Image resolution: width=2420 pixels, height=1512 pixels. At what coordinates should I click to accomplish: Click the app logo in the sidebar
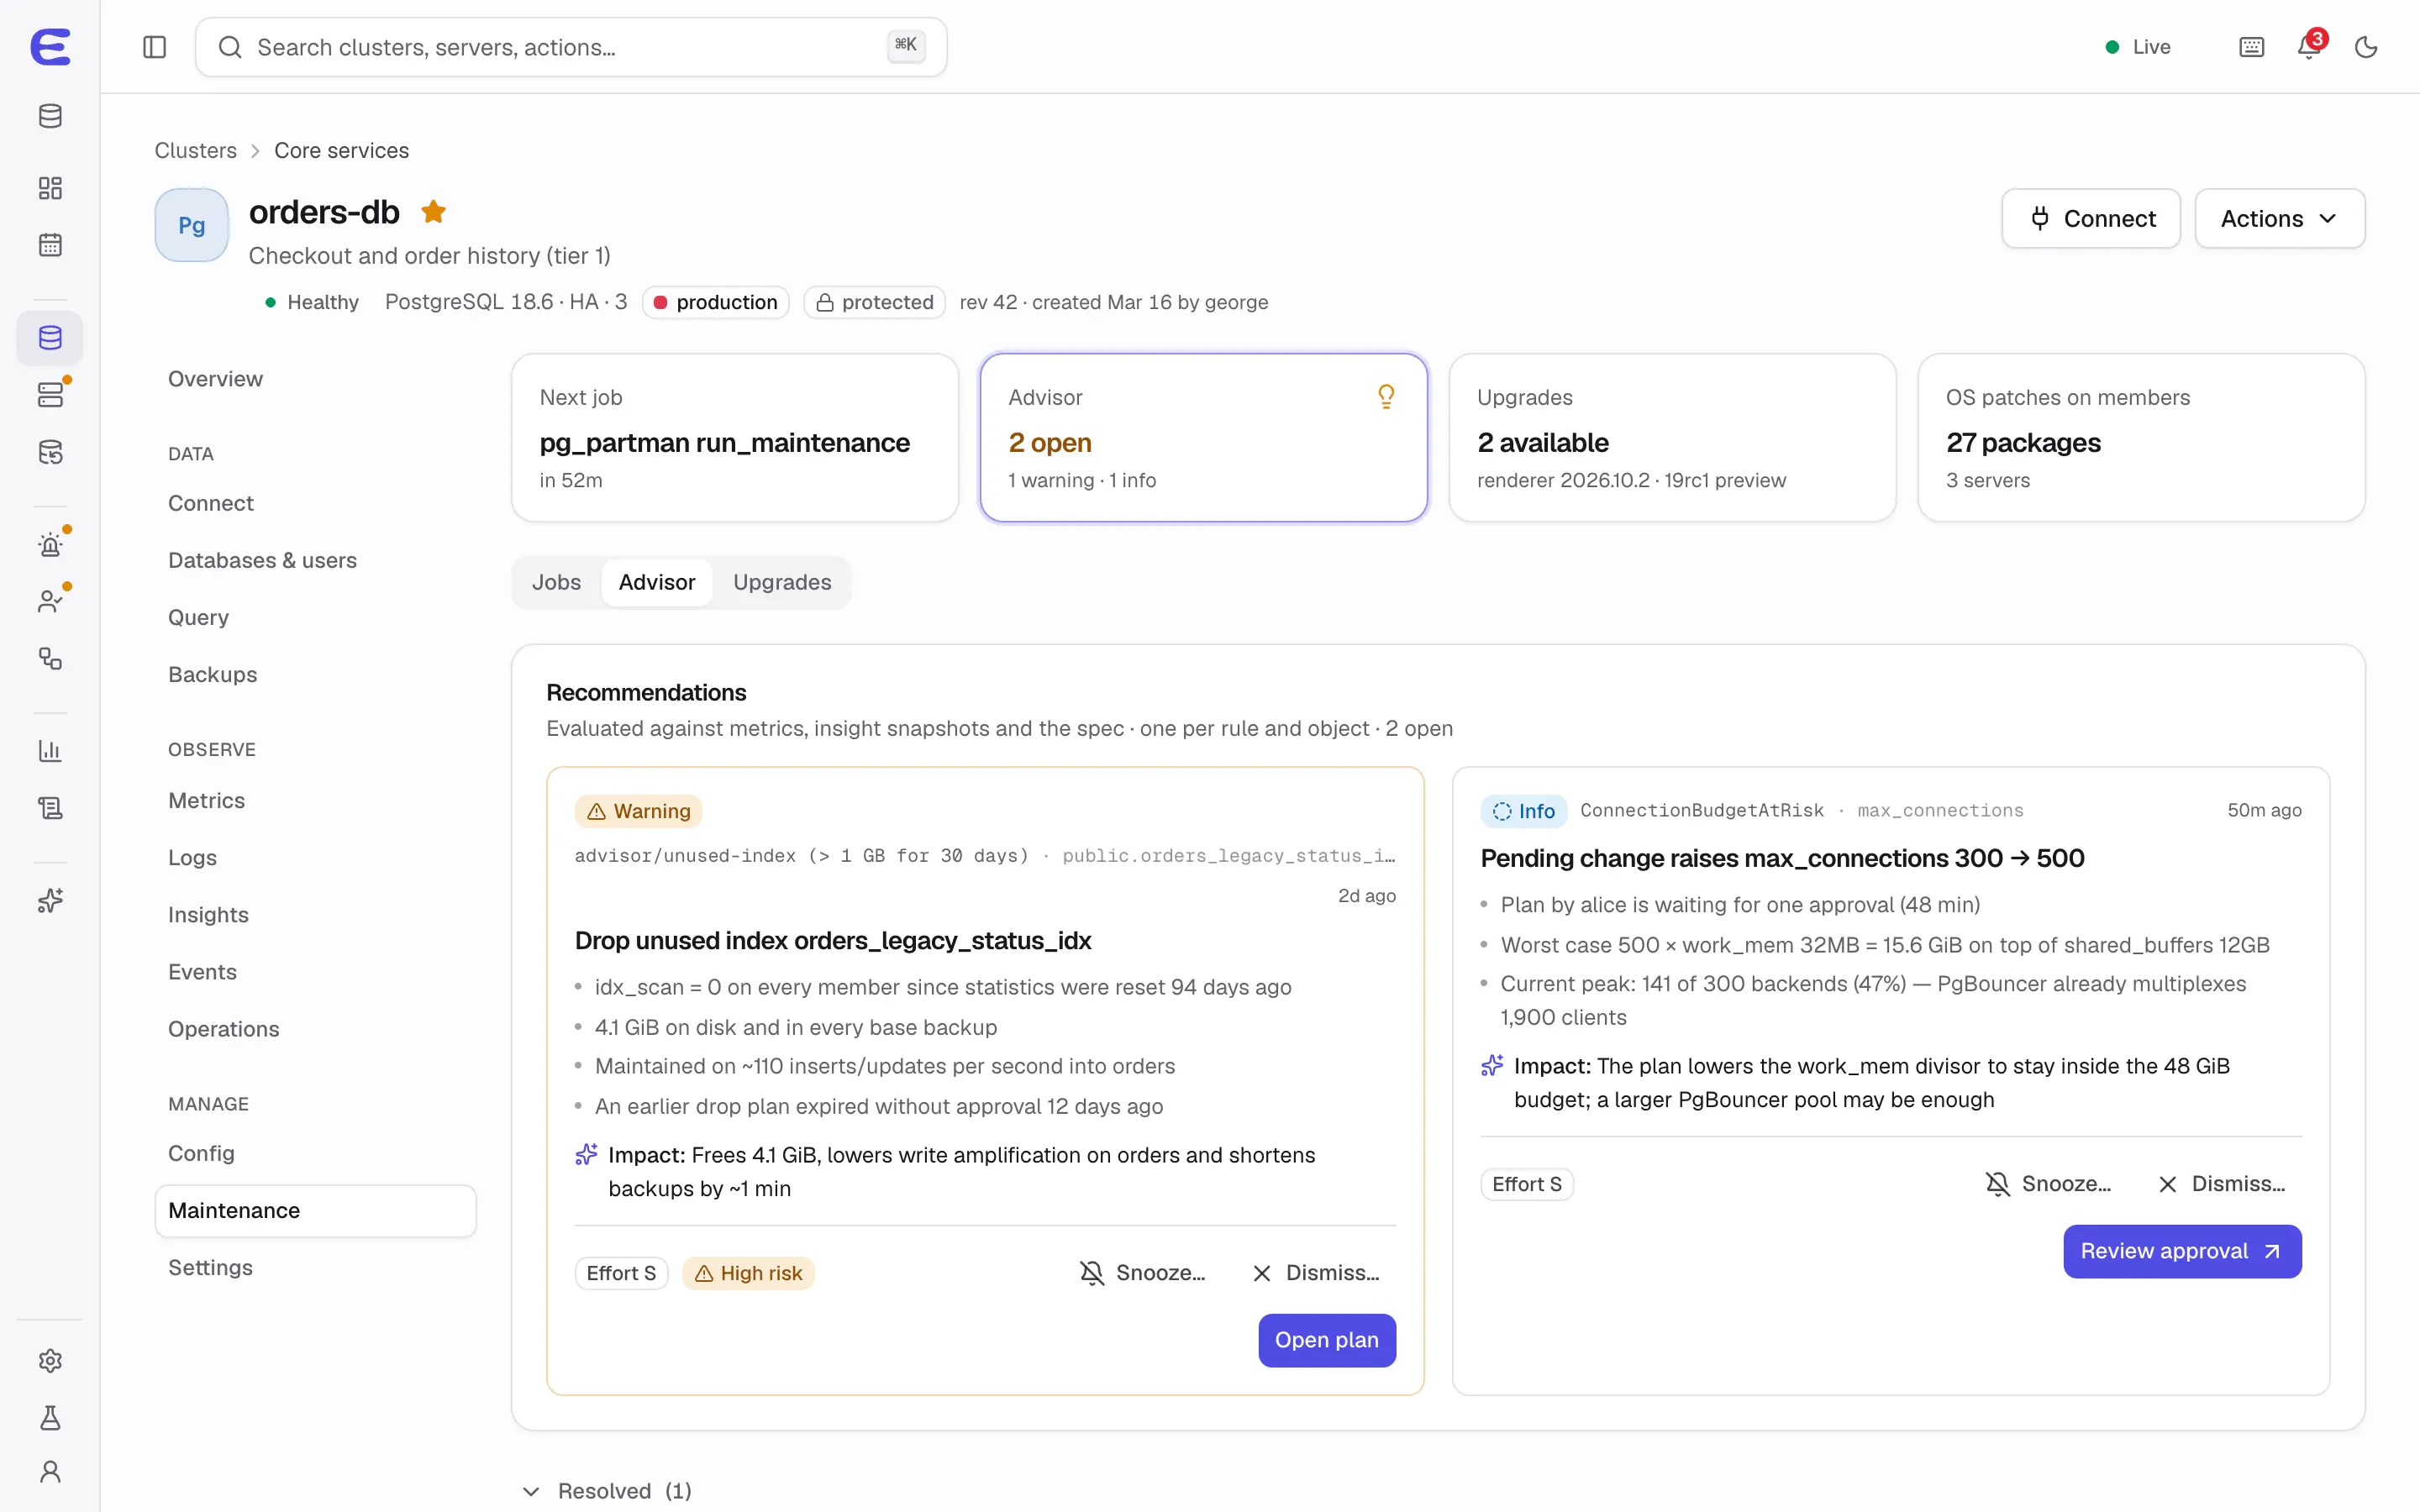coord(50,47)
